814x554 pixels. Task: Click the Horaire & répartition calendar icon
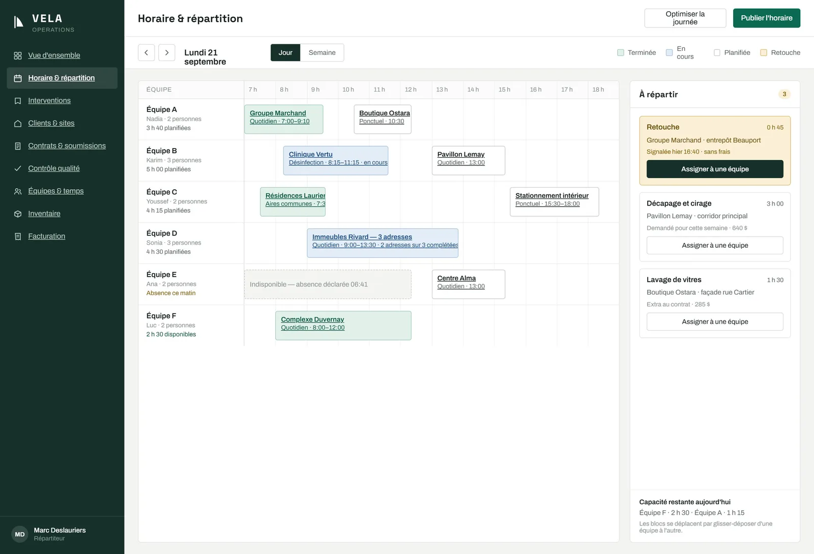(x=18, y=78)
